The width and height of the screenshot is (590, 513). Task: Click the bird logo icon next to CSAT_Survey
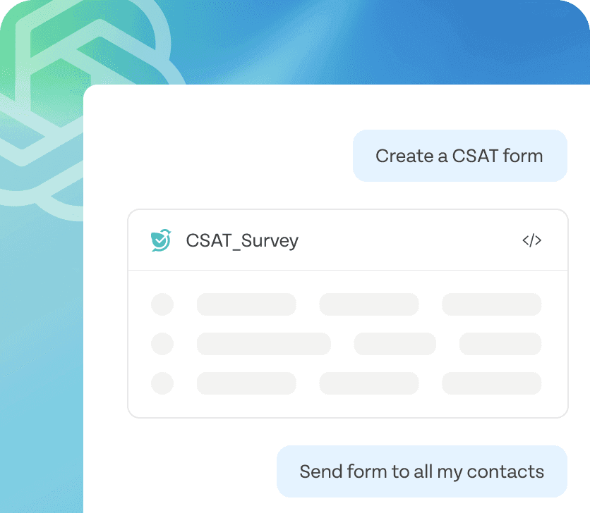[161, 240]
